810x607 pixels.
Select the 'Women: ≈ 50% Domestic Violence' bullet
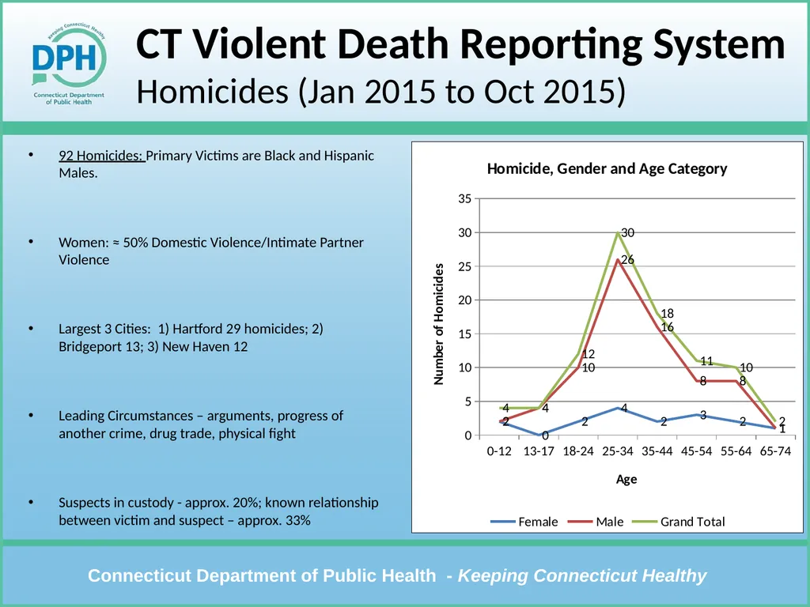pyautogui.click(x=210, y=251)
